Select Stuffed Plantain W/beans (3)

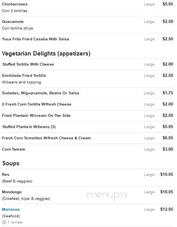(x=29, y=127)
